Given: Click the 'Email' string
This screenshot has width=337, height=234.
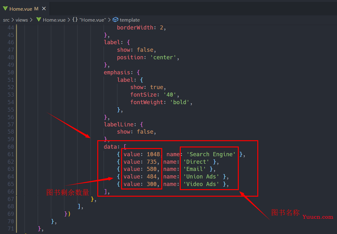Looking at the screenshot, I should tap(195, 169).
